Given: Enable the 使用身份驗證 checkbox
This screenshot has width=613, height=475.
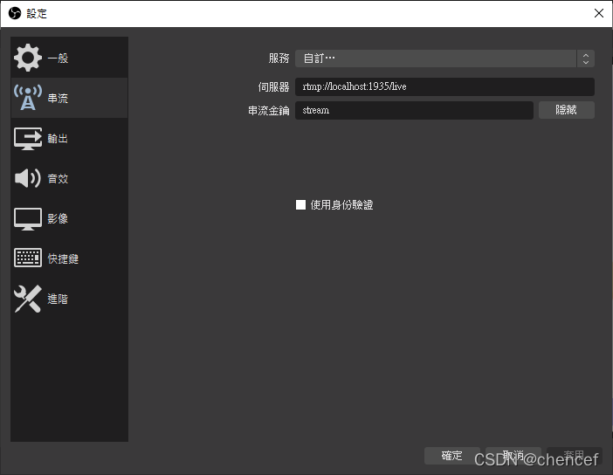Looking at the screenshot, I should [300, 205].
